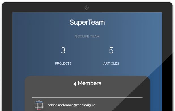Select the first member row
The height and width of the screenshot is (111, 175).
(x=87, y=105)
